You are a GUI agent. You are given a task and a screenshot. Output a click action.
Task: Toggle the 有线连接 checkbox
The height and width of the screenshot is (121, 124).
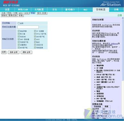point(35,47)
